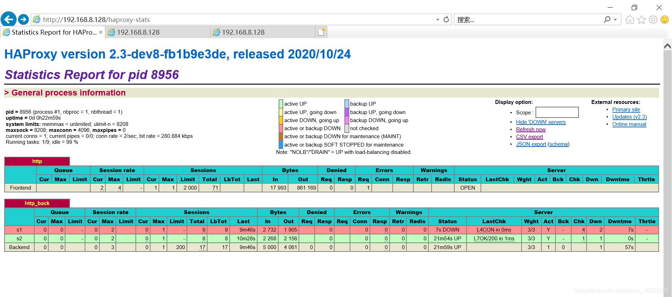Restore down the browser window
The height and width of the screenshot is (297, 672).
coord(634,7)
